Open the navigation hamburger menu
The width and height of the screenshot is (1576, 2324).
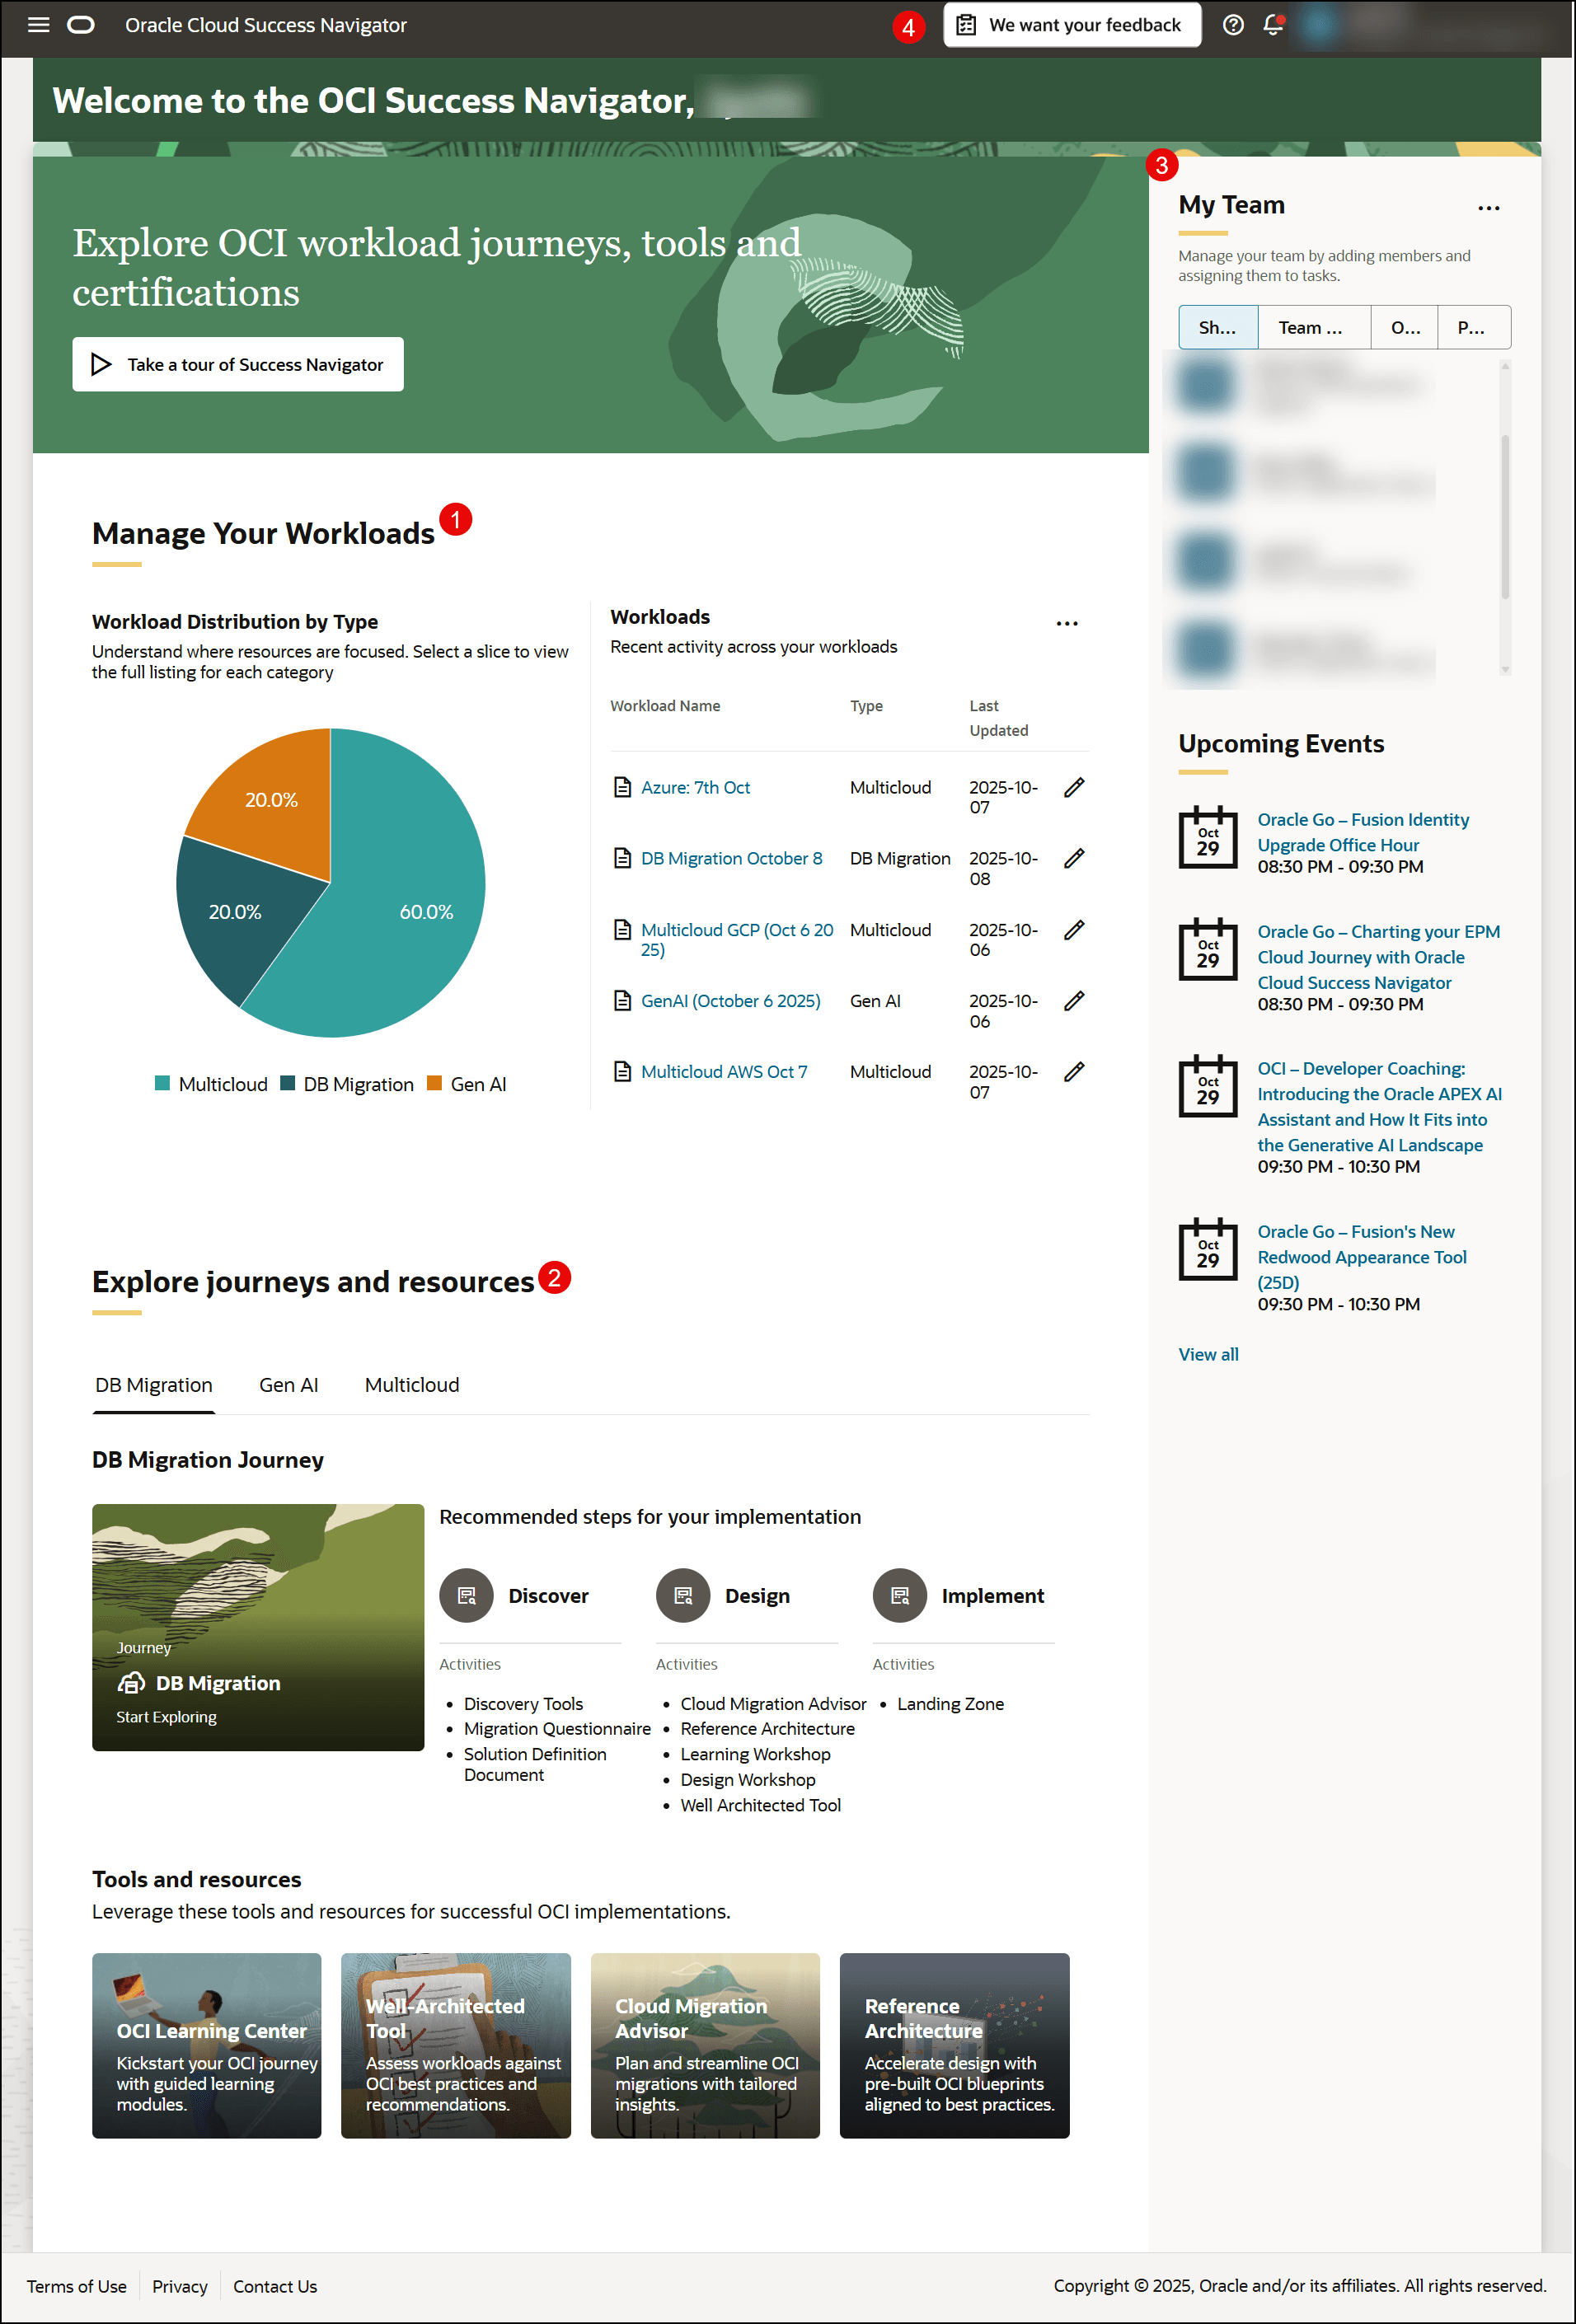coord(38,25)
